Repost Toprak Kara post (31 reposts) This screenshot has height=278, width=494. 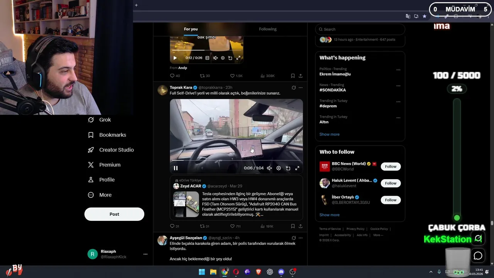pyautogui.click(x=205, y=226)
